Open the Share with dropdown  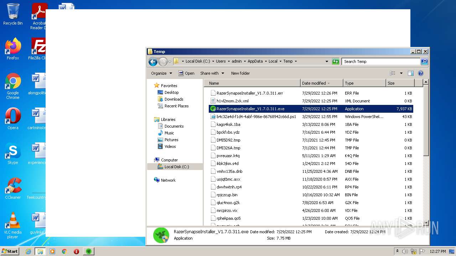pyautogui.click(x=212, y=73)
